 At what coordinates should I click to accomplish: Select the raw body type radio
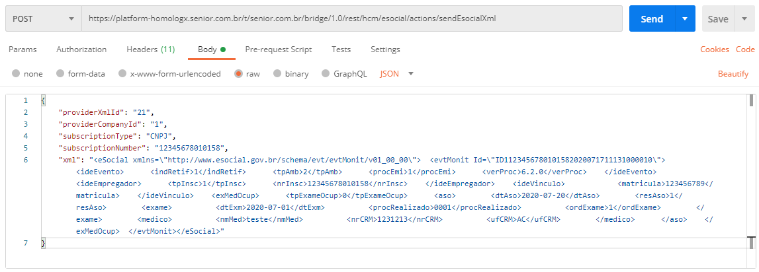click(x=238, y=74)
